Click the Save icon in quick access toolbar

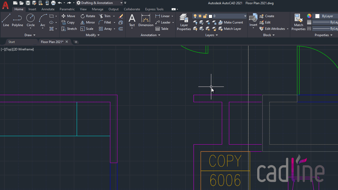tap(28, 3)
